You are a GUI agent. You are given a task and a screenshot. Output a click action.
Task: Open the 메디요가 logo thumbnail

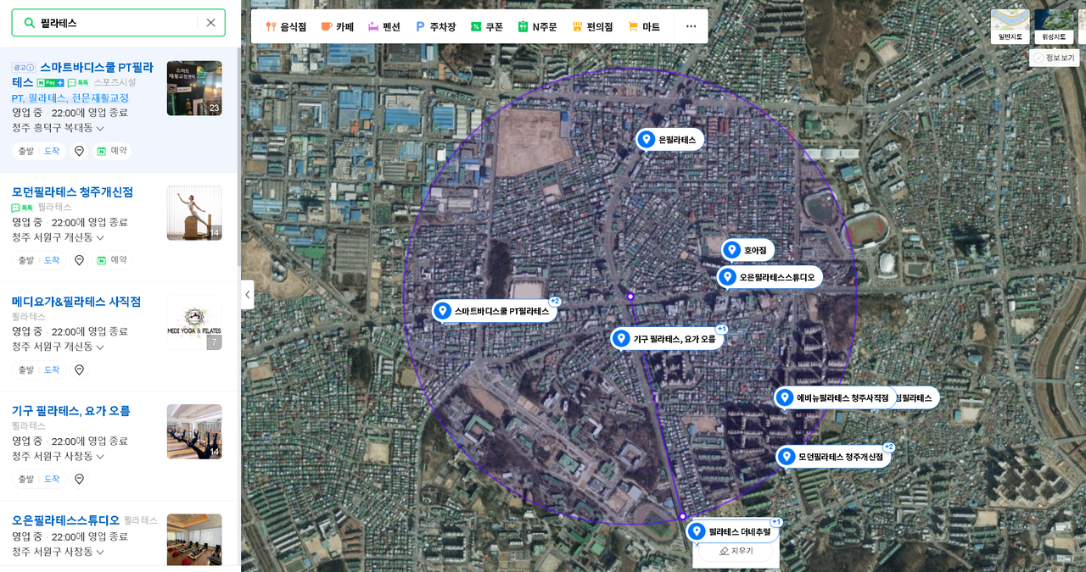194,322
